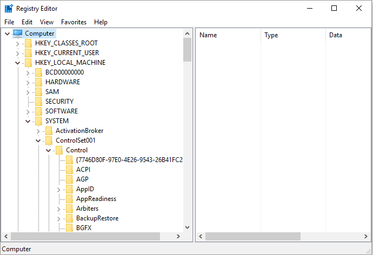
Task: Expand the BCD00000000 key
Action: click(28, 73)
